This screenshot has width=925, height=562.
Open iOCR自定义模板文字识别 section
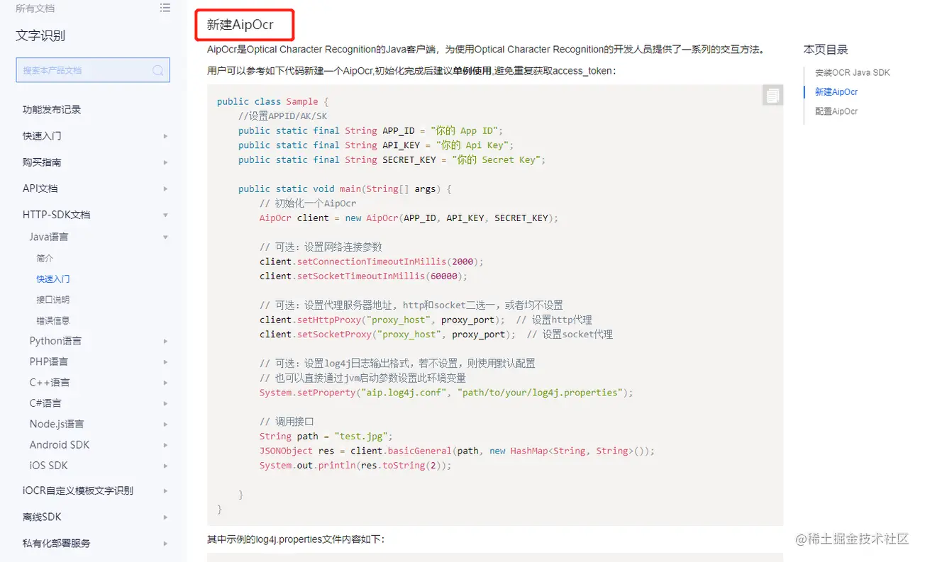pos(78,490)
